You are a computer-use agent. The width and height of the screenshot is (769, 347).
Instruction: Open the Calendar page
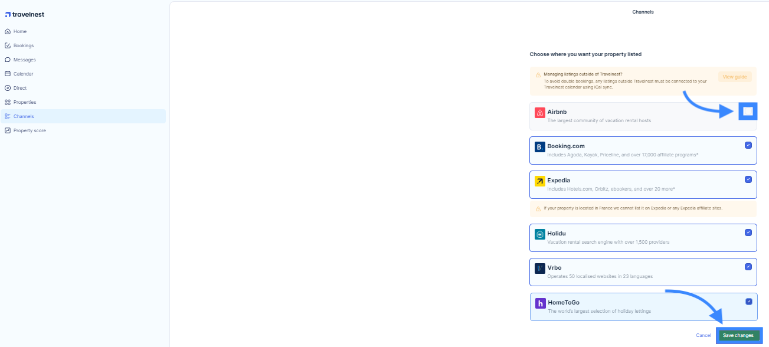click(x=23, y=74)
